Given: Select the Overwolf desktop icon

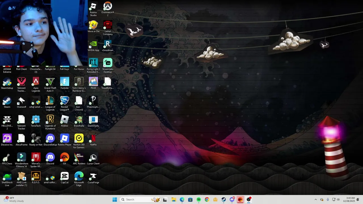Looking at the screenshot, I should 22,102.
